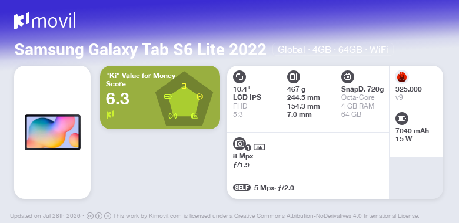The width and height of the screenshot is (459, 223).
Task: Click the camera icon in pentagon chart
Action: (195, 116)
